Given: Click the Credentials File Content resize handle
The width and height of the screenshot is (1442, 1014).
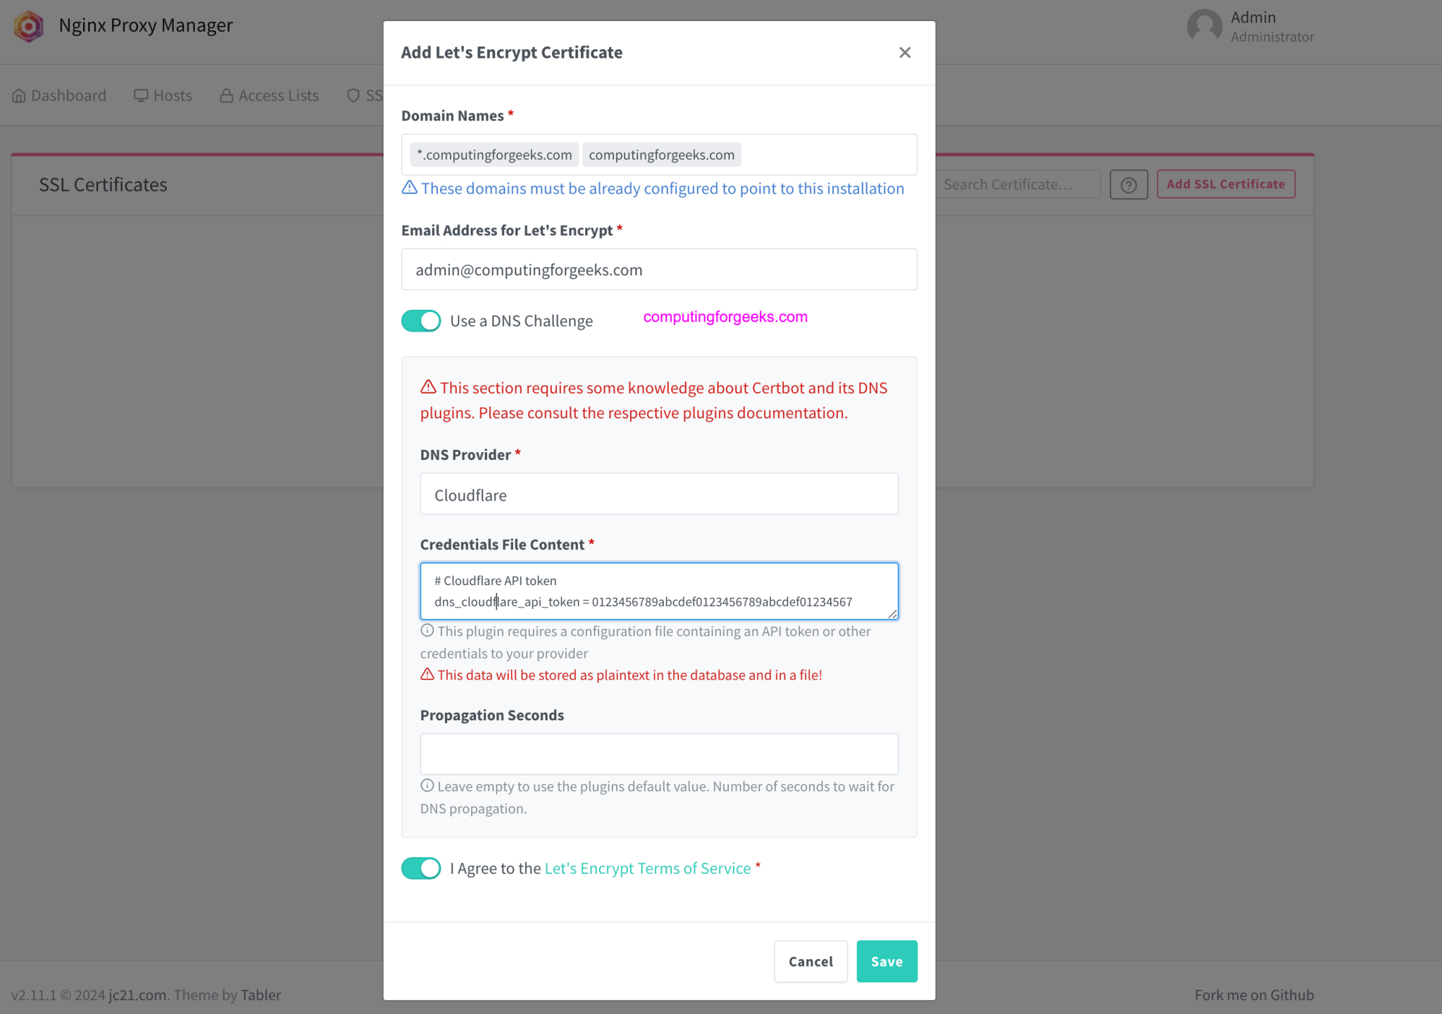Looking at the screenshot, I should coord(892,614).
